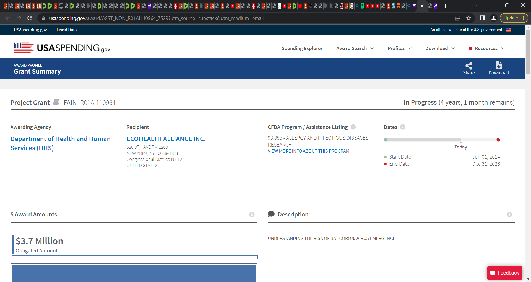Click Congressional District: NY-12 text
This screenshot has width=531, height=282.
(154, 159)
